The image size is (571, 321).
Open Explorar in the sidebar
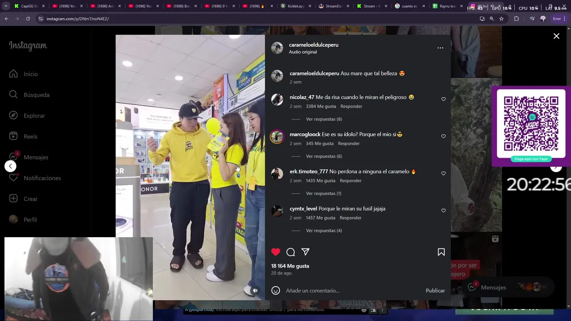(28, 115)
